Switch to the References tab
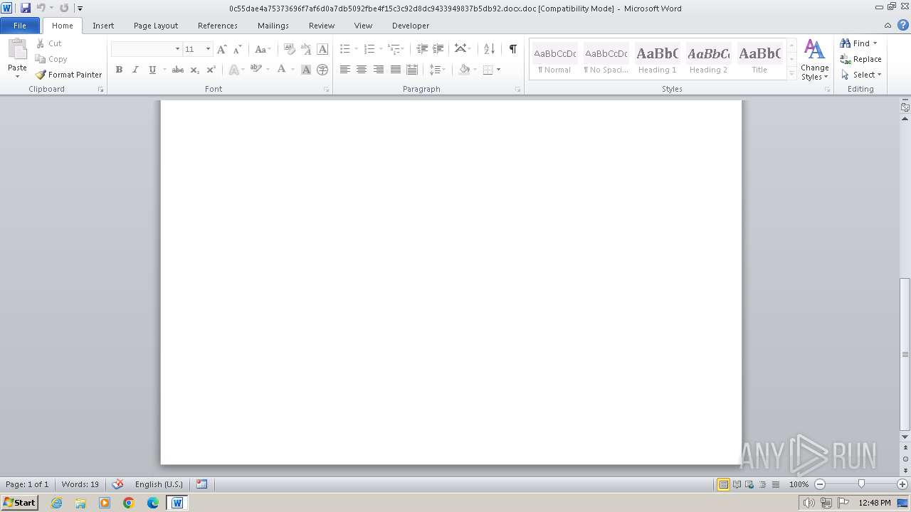This screenshot has width=911, height=512. [218, 26]
